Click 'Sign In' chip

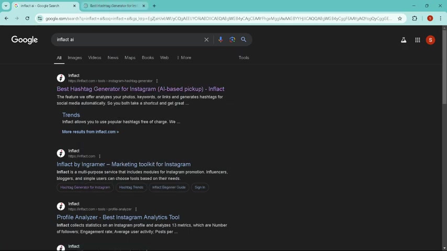200,187
